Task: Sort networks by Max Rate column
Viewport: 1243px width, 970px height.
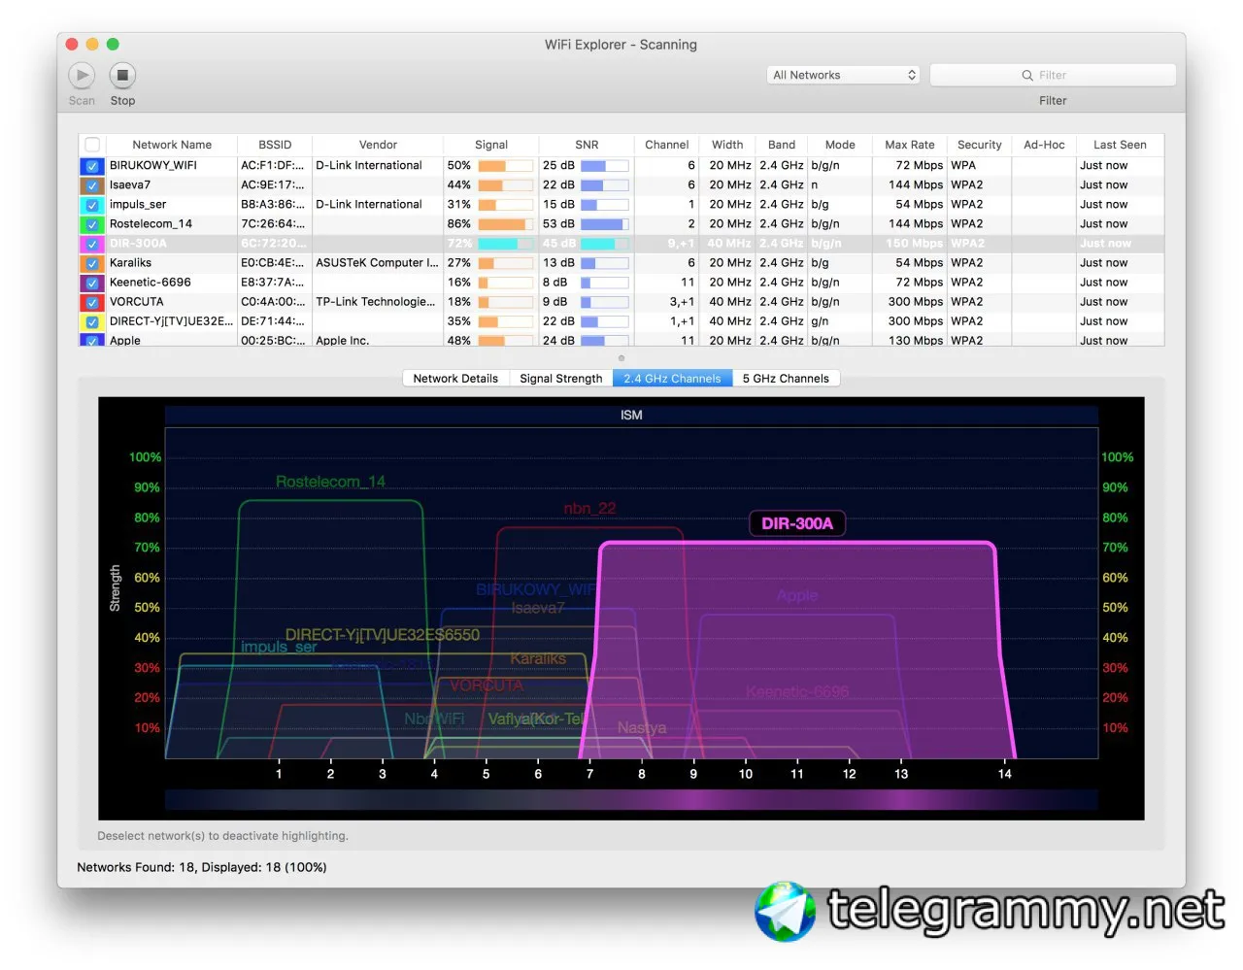Action: (x=910, y=145)
